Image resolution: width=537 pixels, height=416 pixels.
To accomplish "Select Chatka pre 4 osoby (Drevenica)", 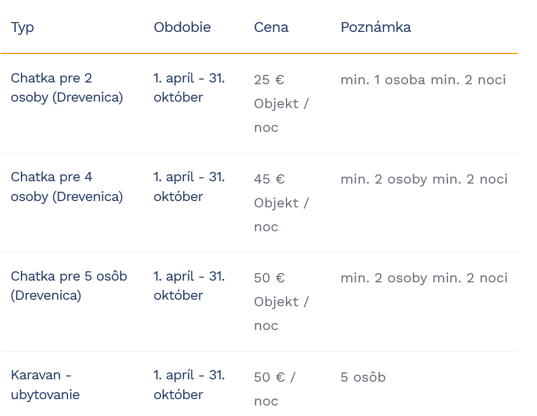I will [67, 187].
